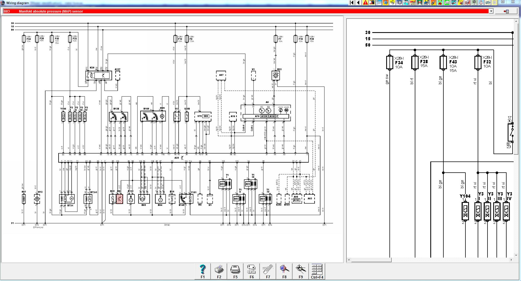Select the B33 sensor component

pyautogui.click(x=276, y=75)
